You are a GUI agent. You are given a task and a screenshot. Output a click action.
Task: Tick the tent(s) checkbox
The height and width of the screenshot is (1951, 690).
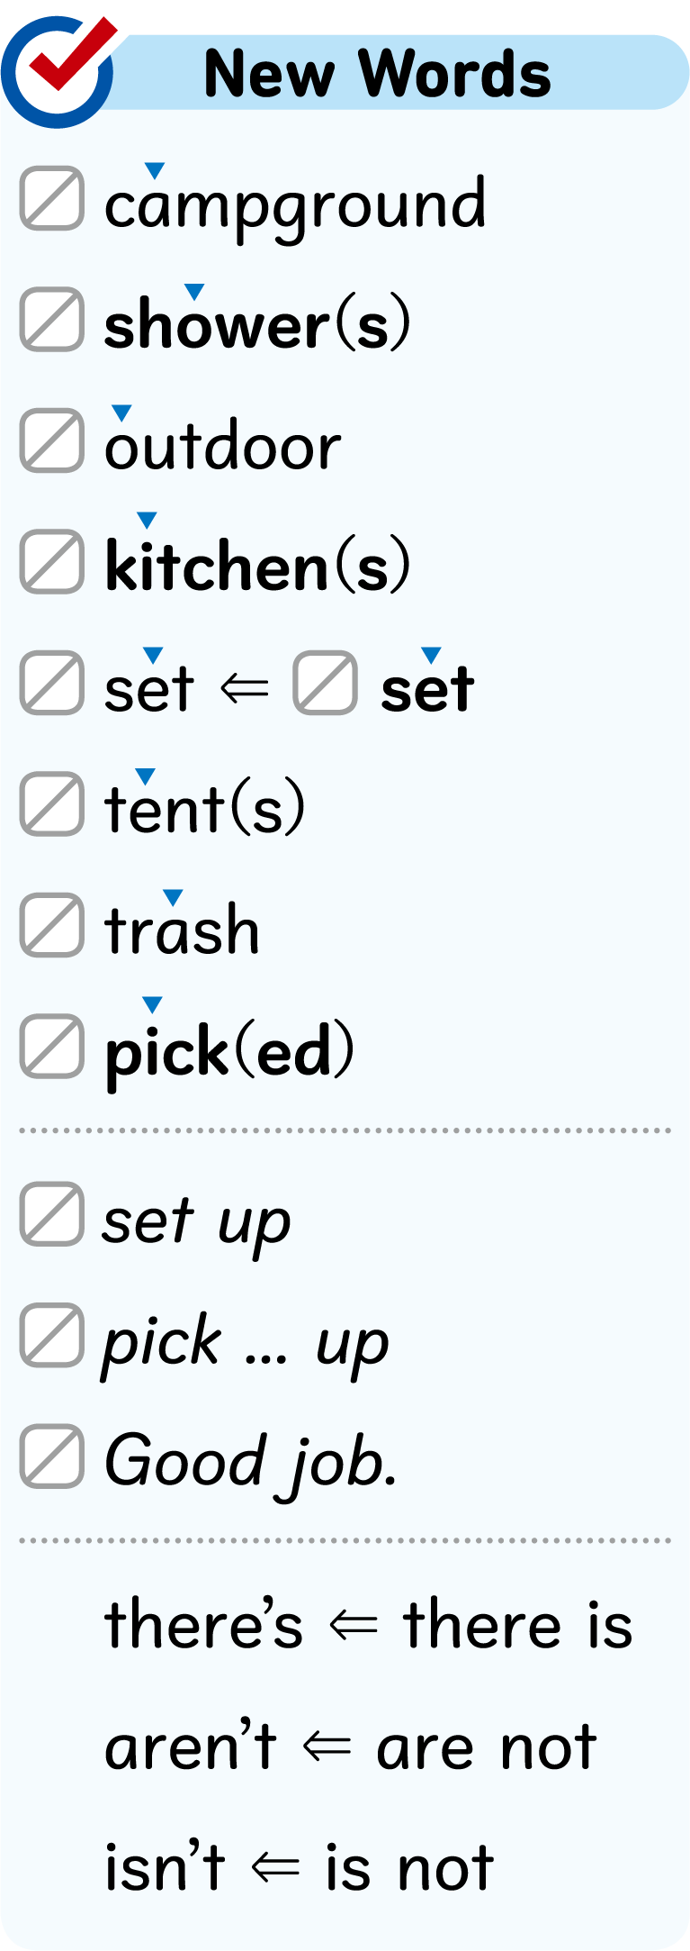[52, 803]
